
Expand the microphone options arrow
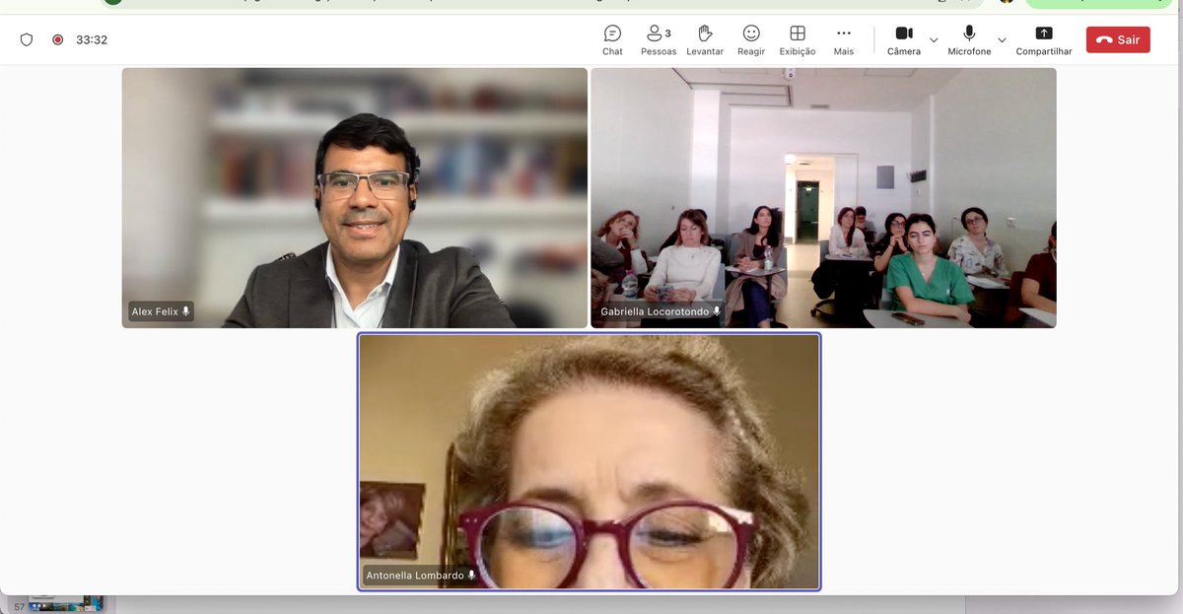(x=1002, y=40)
